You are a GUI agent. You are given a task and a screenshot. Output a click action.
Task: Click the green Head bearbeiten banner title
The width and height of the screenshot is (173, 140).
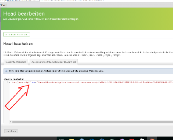(x=24, y=14)
